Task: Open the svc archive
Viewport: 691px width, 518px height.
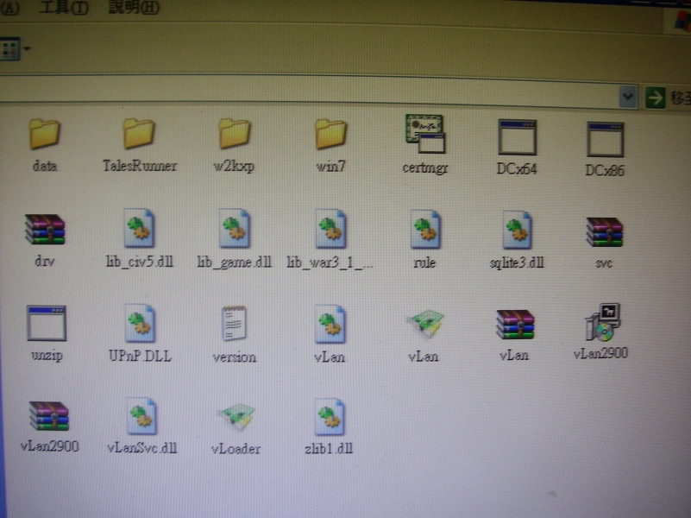Action: click(x=604, y=231)
